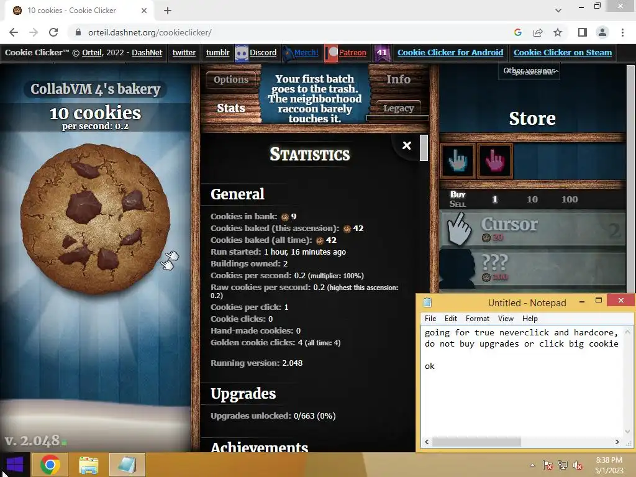The height and width of the screenshot is (477, 636).
Task: Open the Patreon link
Action: pyautogui.click(x=352, y=52)
